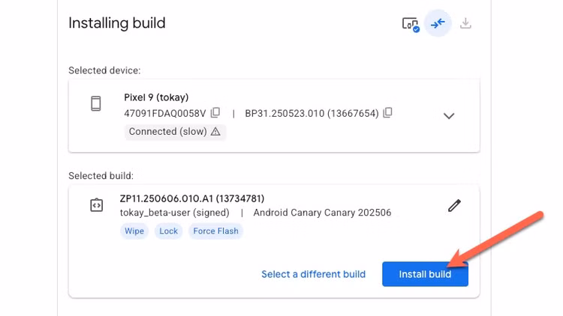
Task: Toggle the Wipe option chip
Action: (134, 231)
